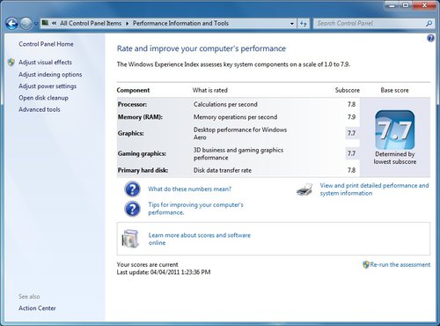Open Adjust visual effects
The image size is (440, 326).
[x=45, y=63]
